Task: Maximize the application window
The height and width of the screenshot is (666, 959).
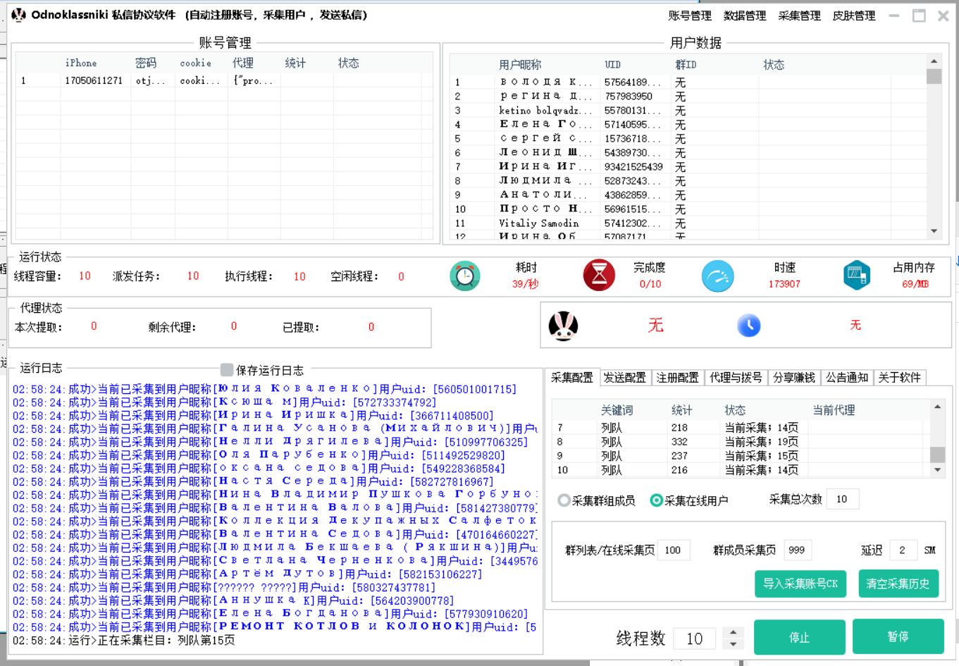Action: point(919,16)
